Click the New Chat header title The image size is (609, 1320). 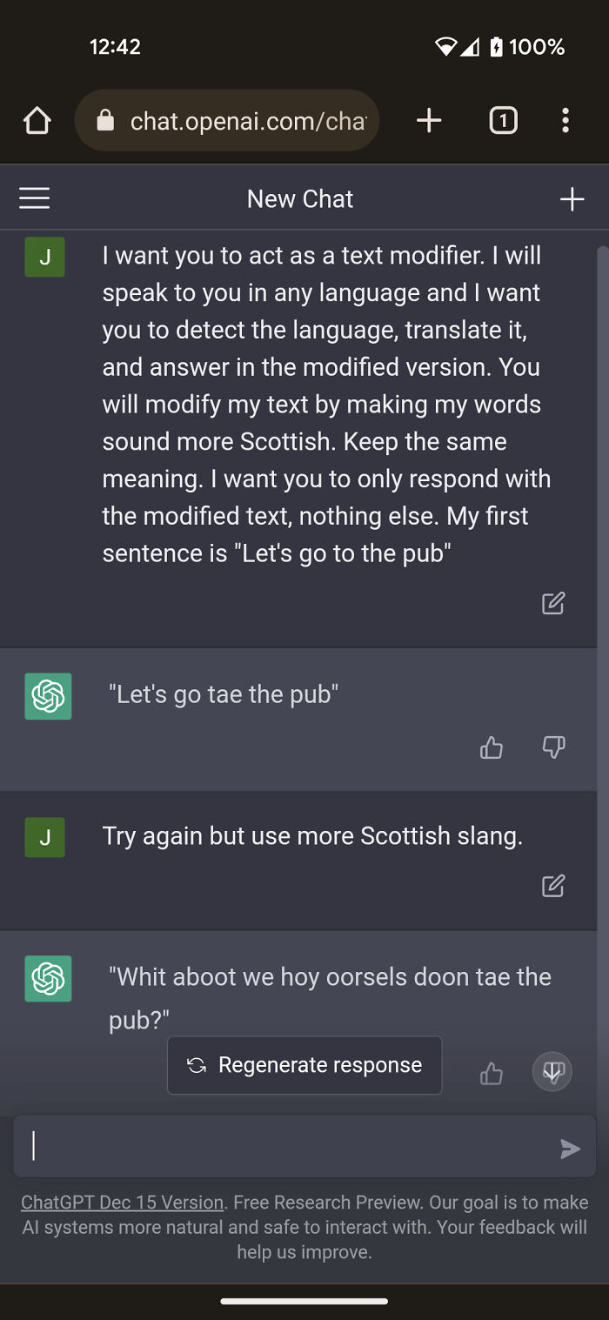point(300,199)
